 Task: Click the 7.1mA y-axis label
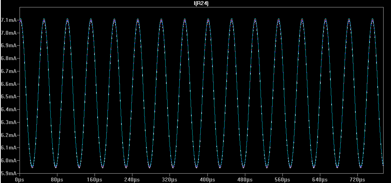point(8,20)
